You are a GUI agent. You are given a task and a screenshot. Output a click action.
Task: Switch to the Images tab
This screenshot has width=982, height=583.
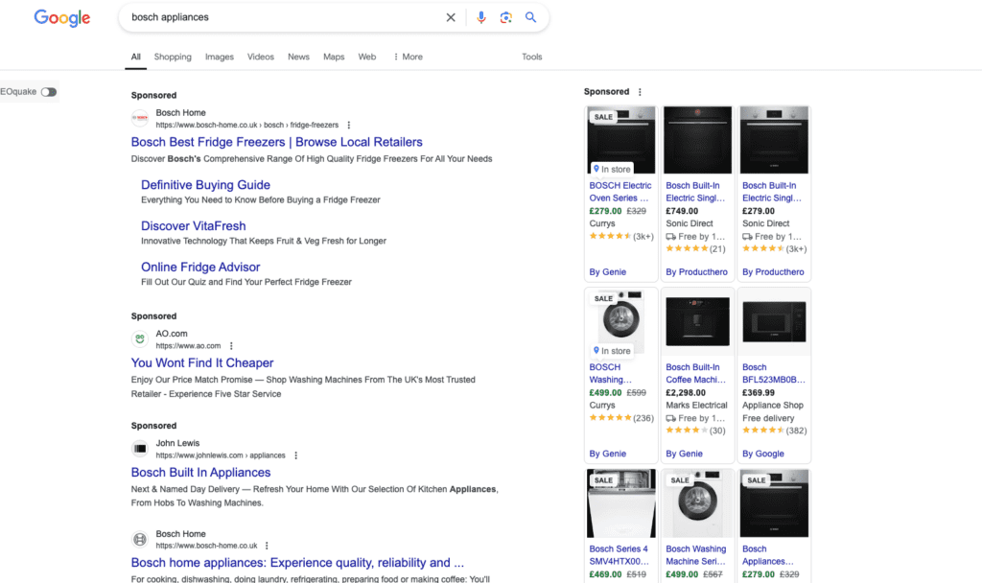(220, 57)
